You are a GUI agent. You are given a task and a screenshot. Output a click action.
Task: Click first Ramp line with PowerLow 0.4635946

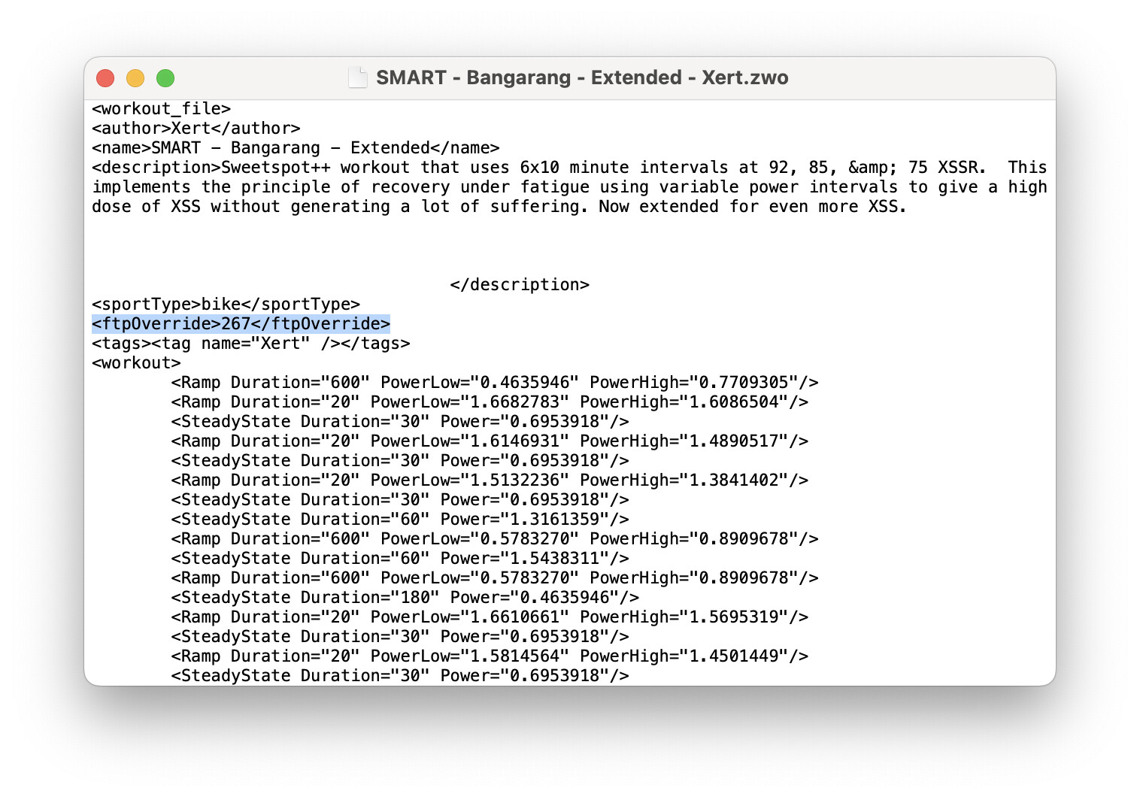coord(494,383)
